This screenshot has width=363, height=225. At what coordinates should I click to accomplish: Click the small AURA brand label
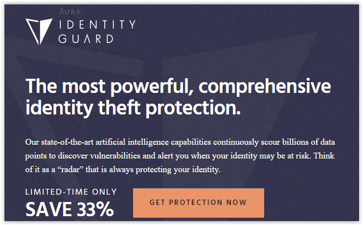(x=70, y=11)
